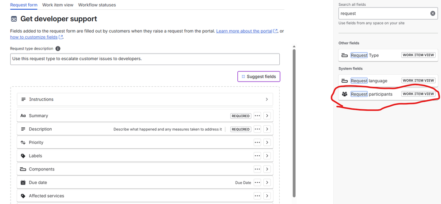Click the Request type description text box
441x204 pixels.
click(145, 59)
